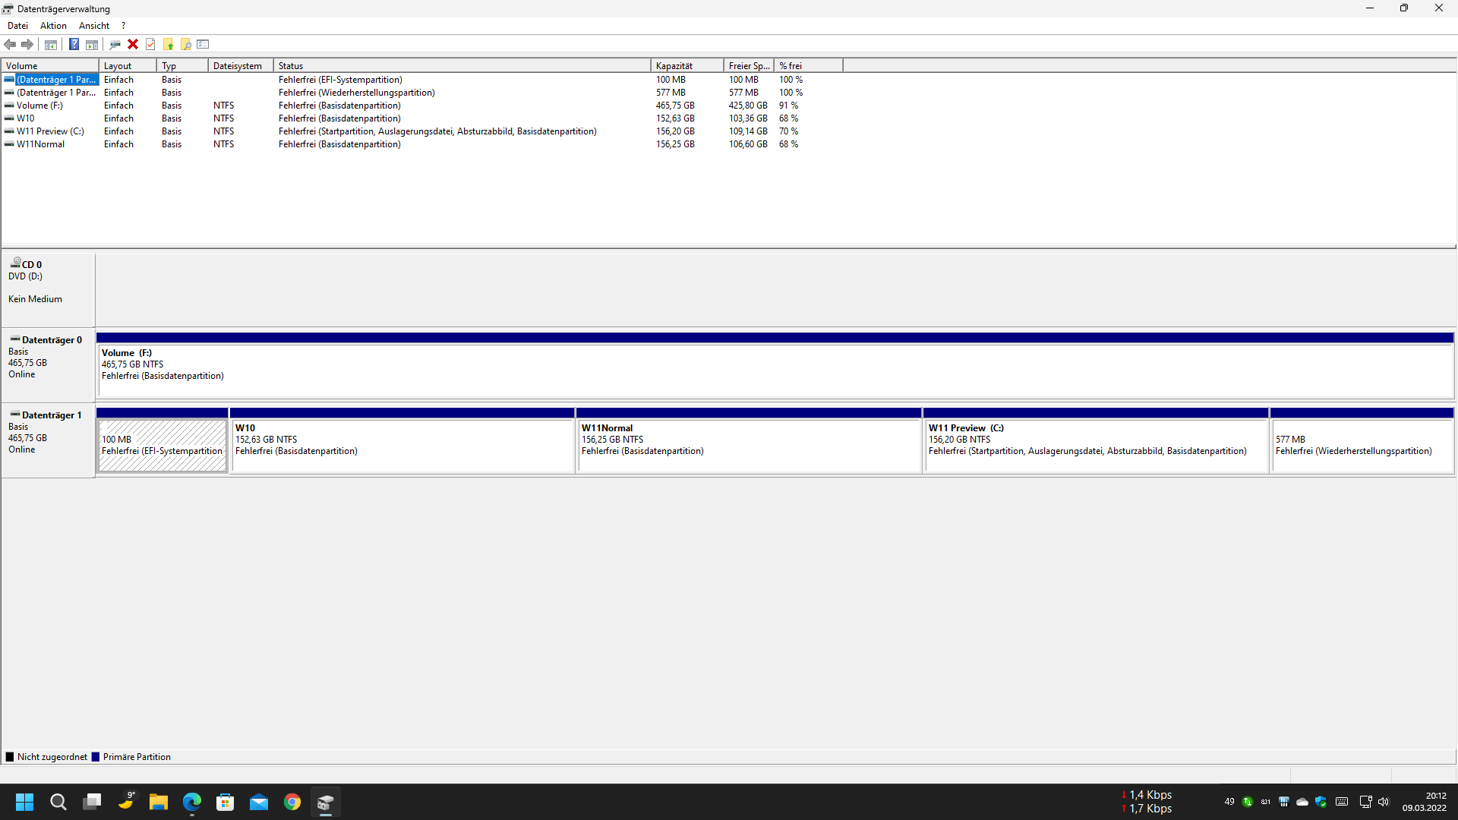This screenshot has width=1458, height=820.
Task: Open taskbar Search
Action: (x=58, y=802)
